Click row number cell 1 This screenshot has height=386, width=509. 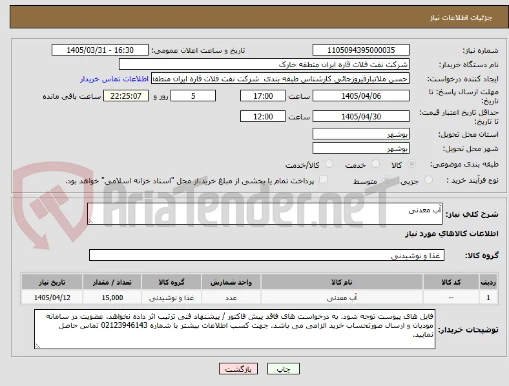coord(488,298)
